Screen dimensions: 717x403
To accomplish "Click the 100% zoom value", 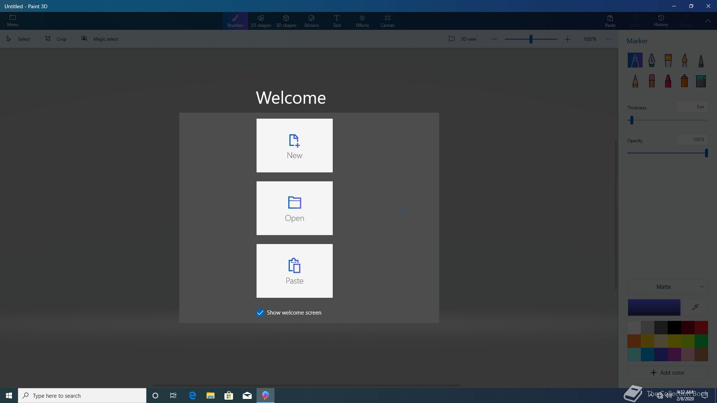I will tap(590, 39).
